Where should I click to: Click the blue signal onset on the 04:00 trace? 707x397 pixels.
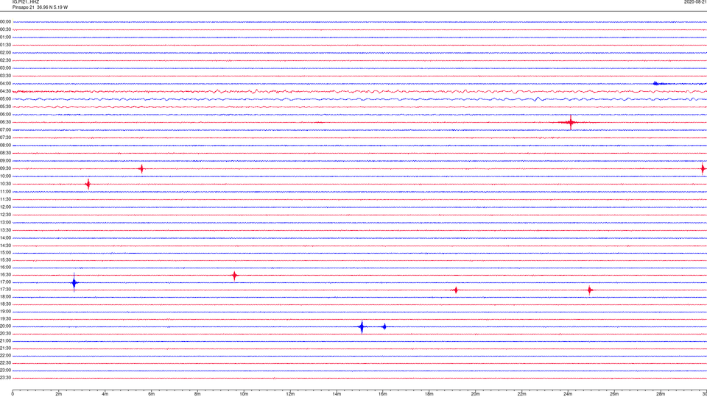[656, 83]
